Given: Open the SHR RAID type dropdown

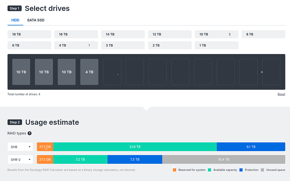Looking at the screenshot, I should (20, 147).
